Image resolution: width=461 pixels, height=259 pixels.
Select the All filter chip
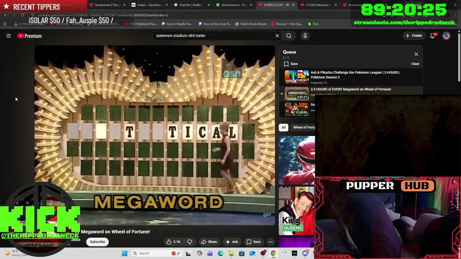283,127
